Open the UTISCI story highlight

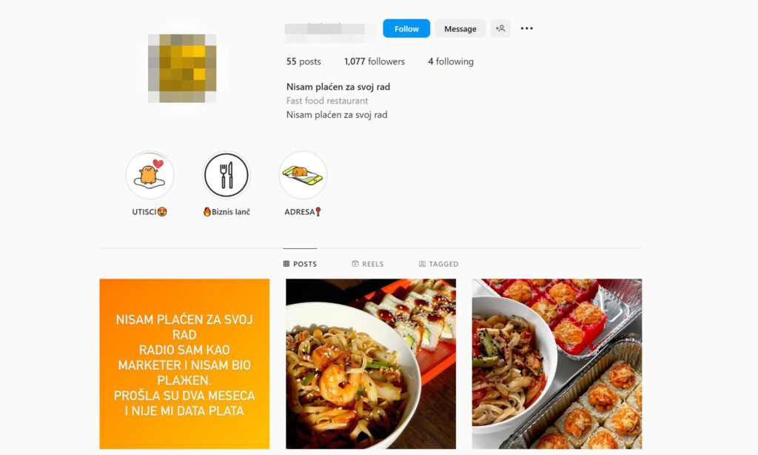[x=150, y=175]
